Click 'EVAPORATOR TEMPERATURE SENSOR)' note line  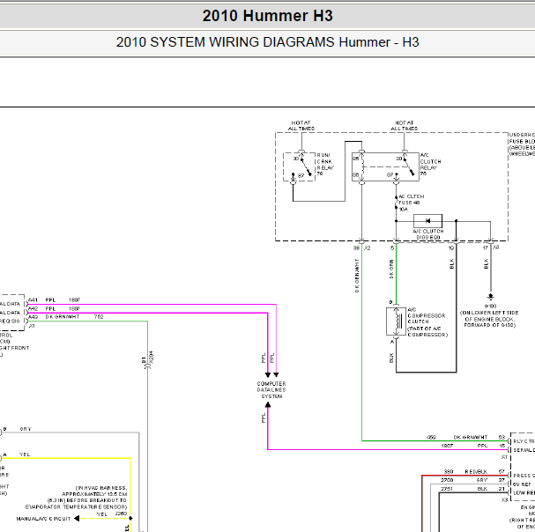click(76, 507)
